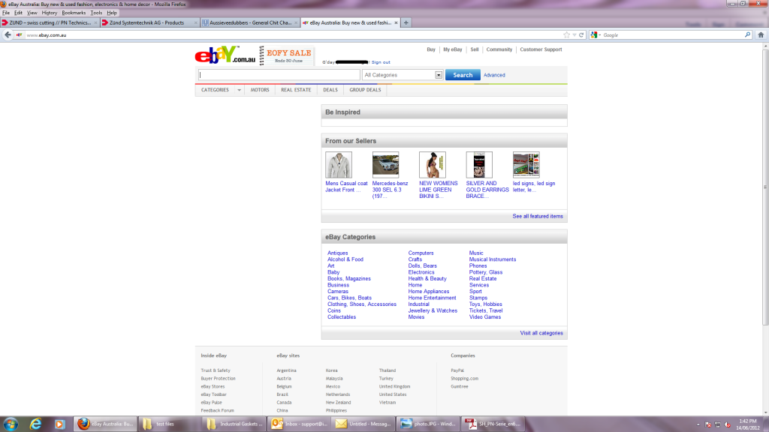Open Video Games category
Screen dimensions: 769x432
(485, 317)
